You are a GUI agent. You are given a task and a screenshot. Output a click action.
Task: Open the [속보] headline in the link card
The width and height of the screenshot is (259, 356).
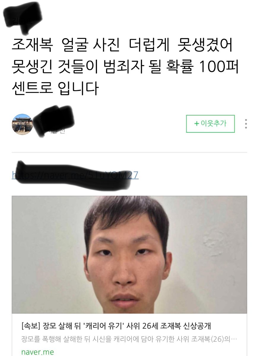point(116,326)
